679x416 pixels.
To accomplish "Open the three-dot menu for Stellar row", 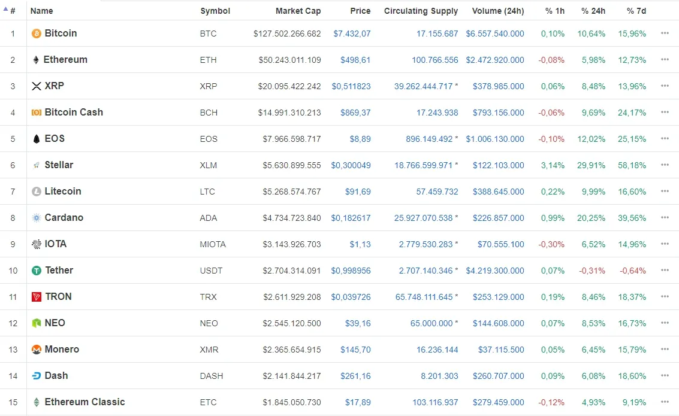I will [x=665, y=165].
